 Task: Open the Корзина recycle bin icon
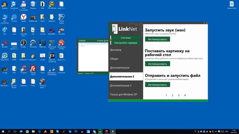(33, 5)
